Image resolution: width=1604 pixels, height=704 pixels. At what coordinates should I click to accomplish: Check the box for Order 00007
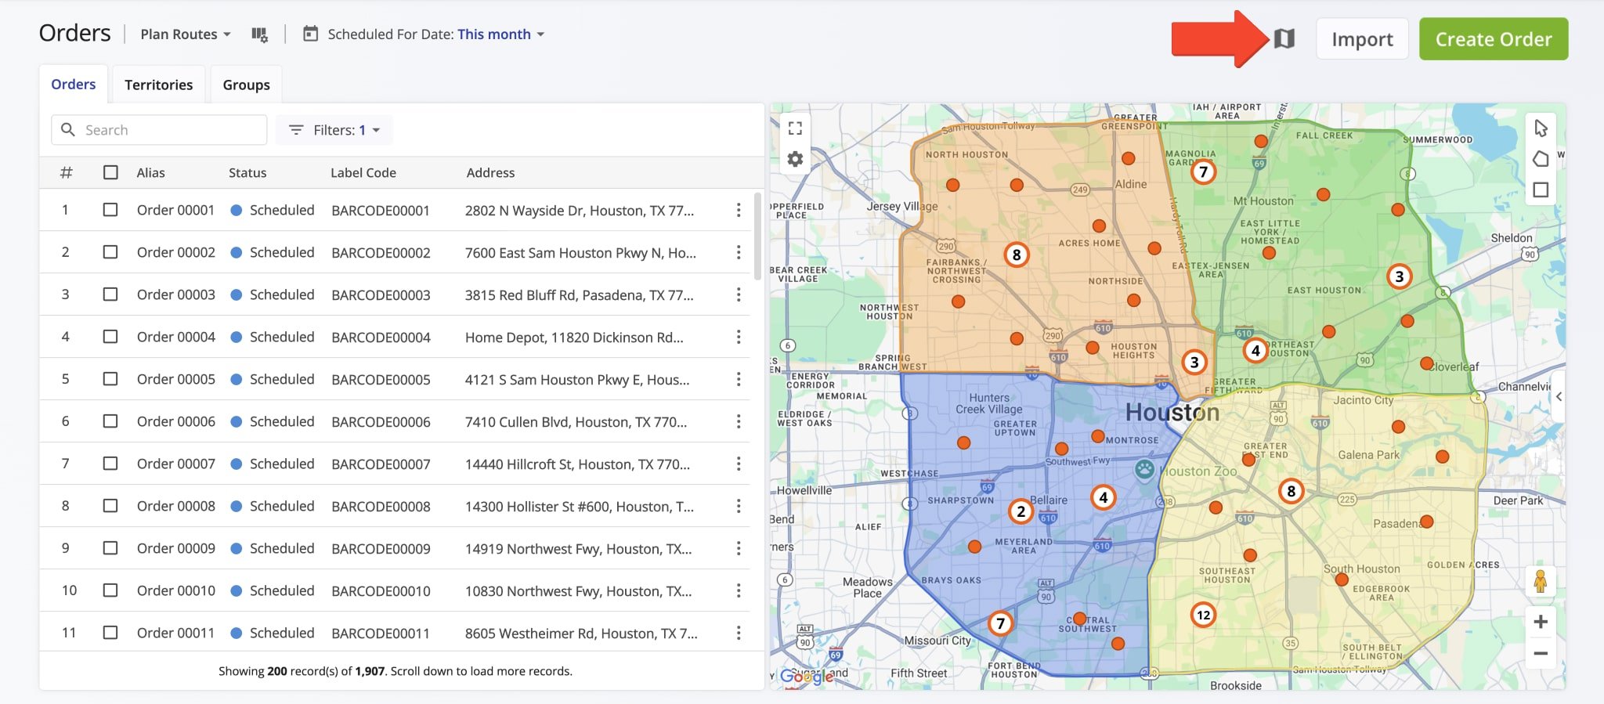coord(110,464)
